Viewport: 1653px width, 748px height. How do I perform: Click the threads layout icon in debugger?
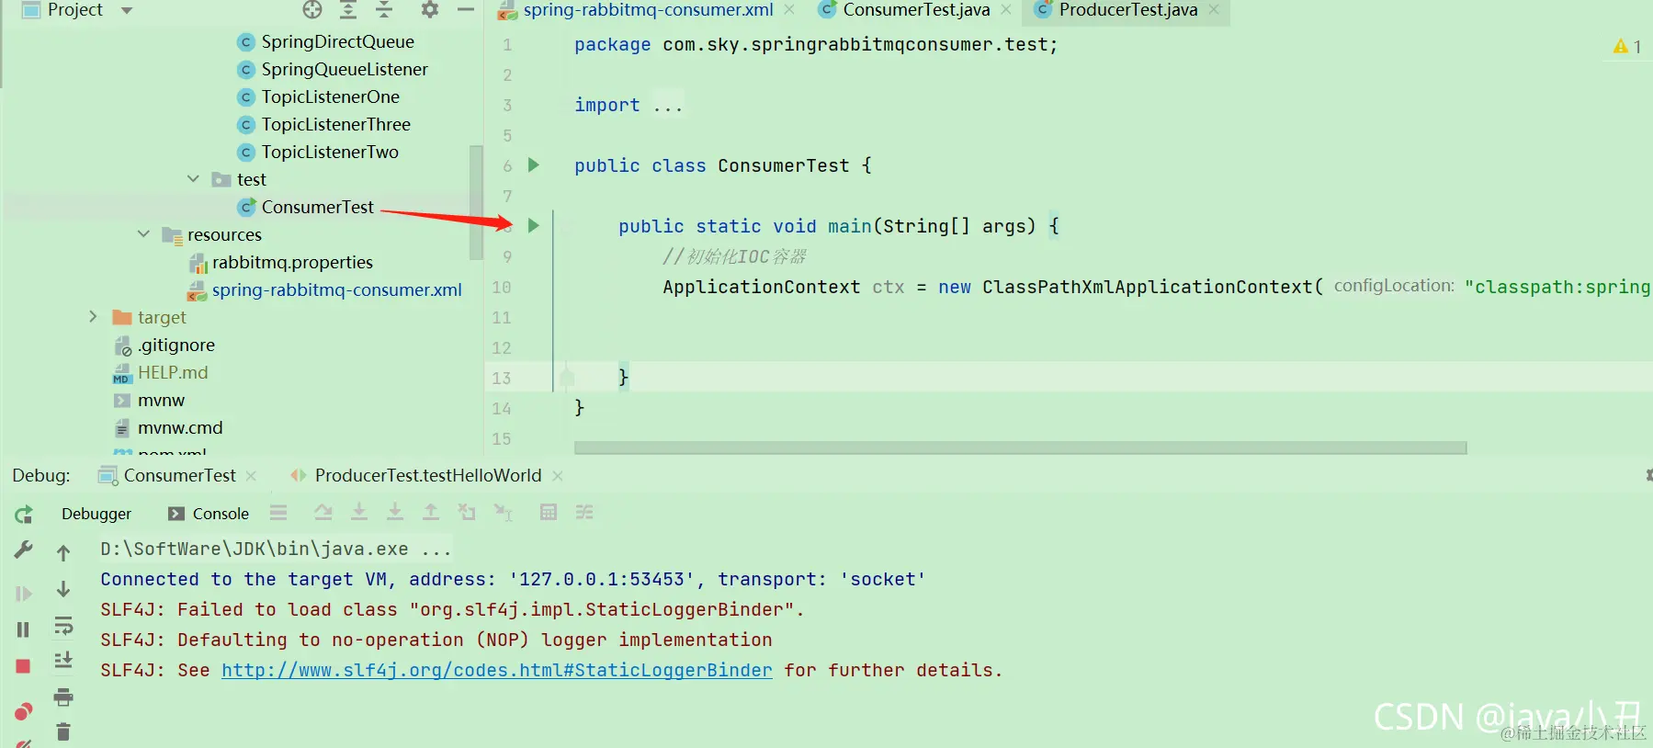point(279,513)
